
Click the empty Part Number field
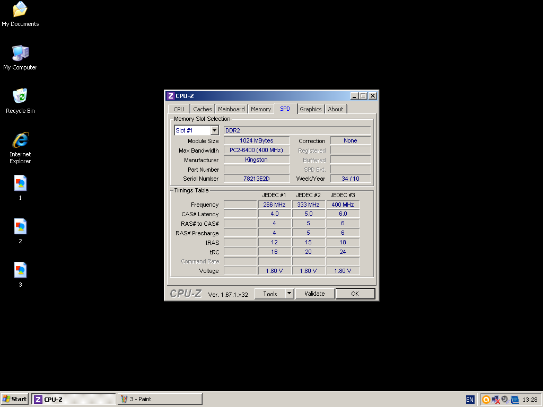(x=257, y=169)
